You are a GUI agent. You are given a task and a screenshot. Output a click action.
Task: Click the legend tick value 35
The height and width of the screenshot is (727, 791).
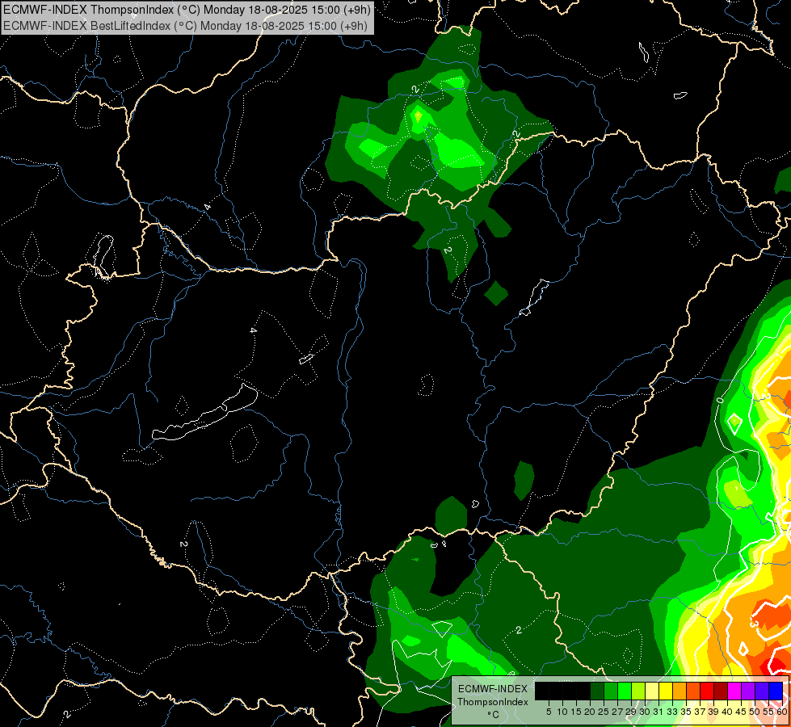coord(686,712)
